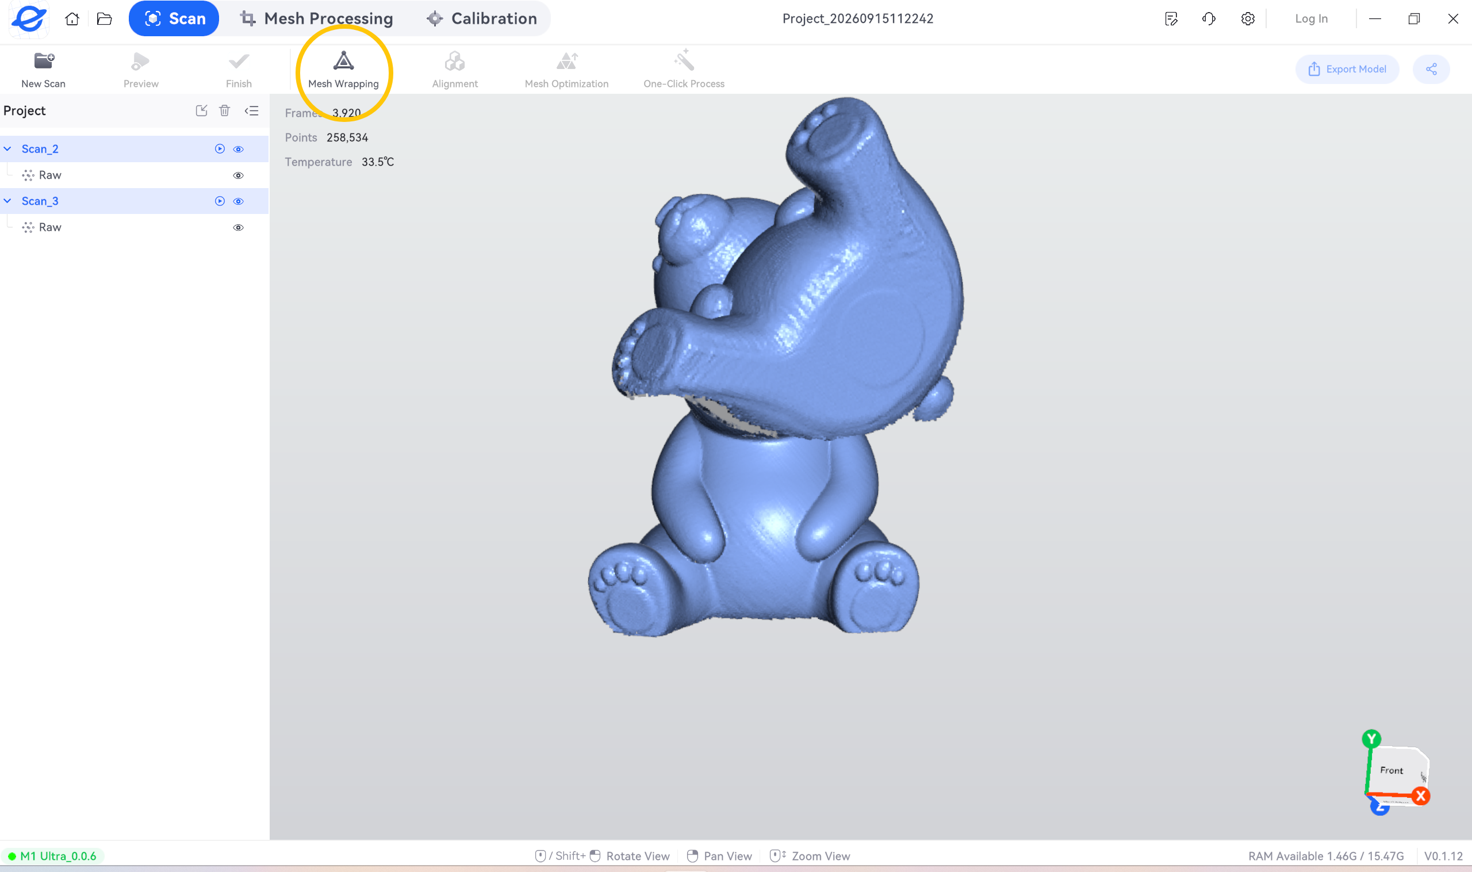The height and width of the screenshot is (872, 1472).
Task: Toggle visibility of Raw under Scan_2
Action: pyautogui.click(x=239, y=175)
